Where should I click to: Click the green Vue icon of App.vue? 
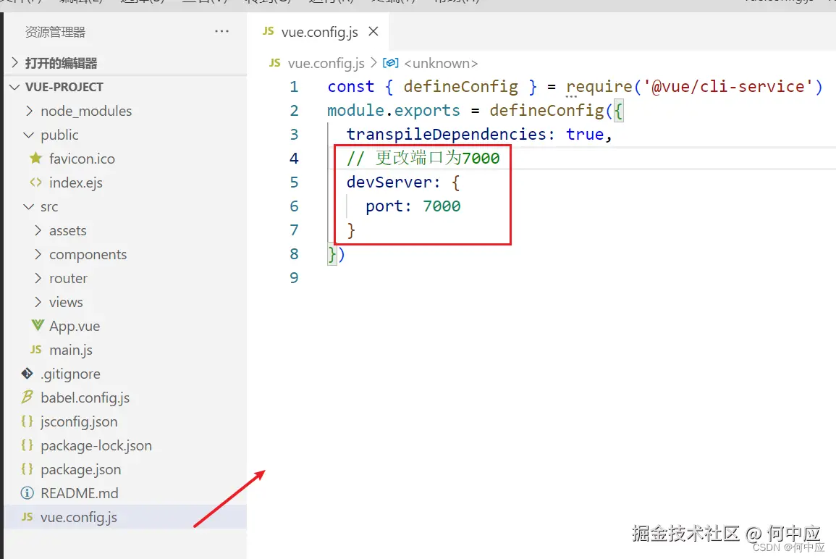38,325
